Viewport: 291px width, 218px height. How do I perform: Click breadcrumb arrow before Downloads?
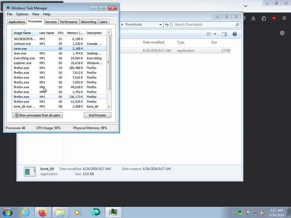[122, 24]
